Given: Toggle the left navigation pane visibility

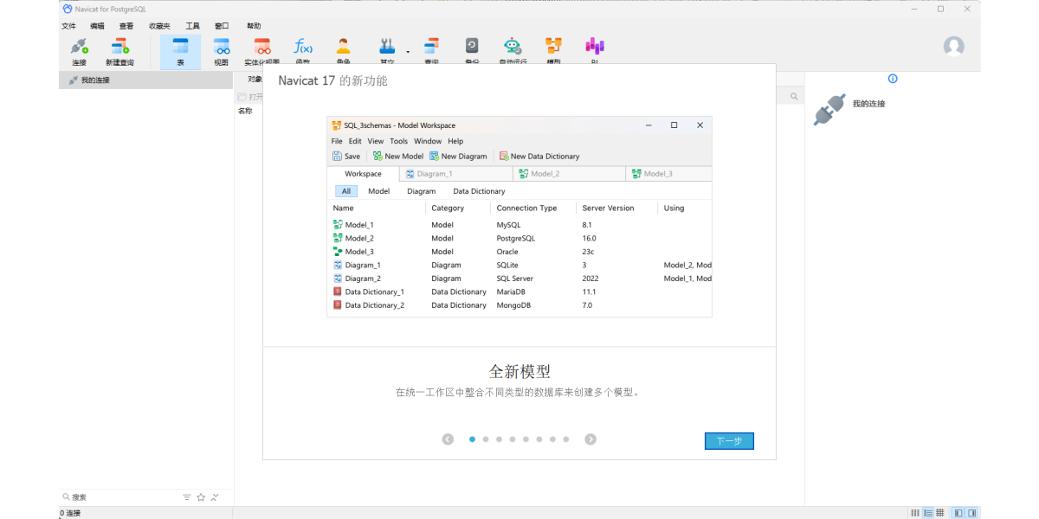Looking at the screenshot, I should point(958,513).
